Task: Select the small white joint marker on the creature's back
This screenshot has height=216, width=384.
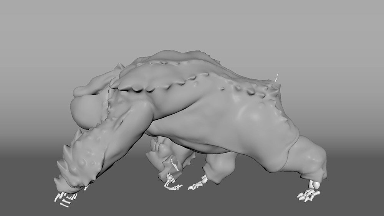Action: [x=276, y=77]
